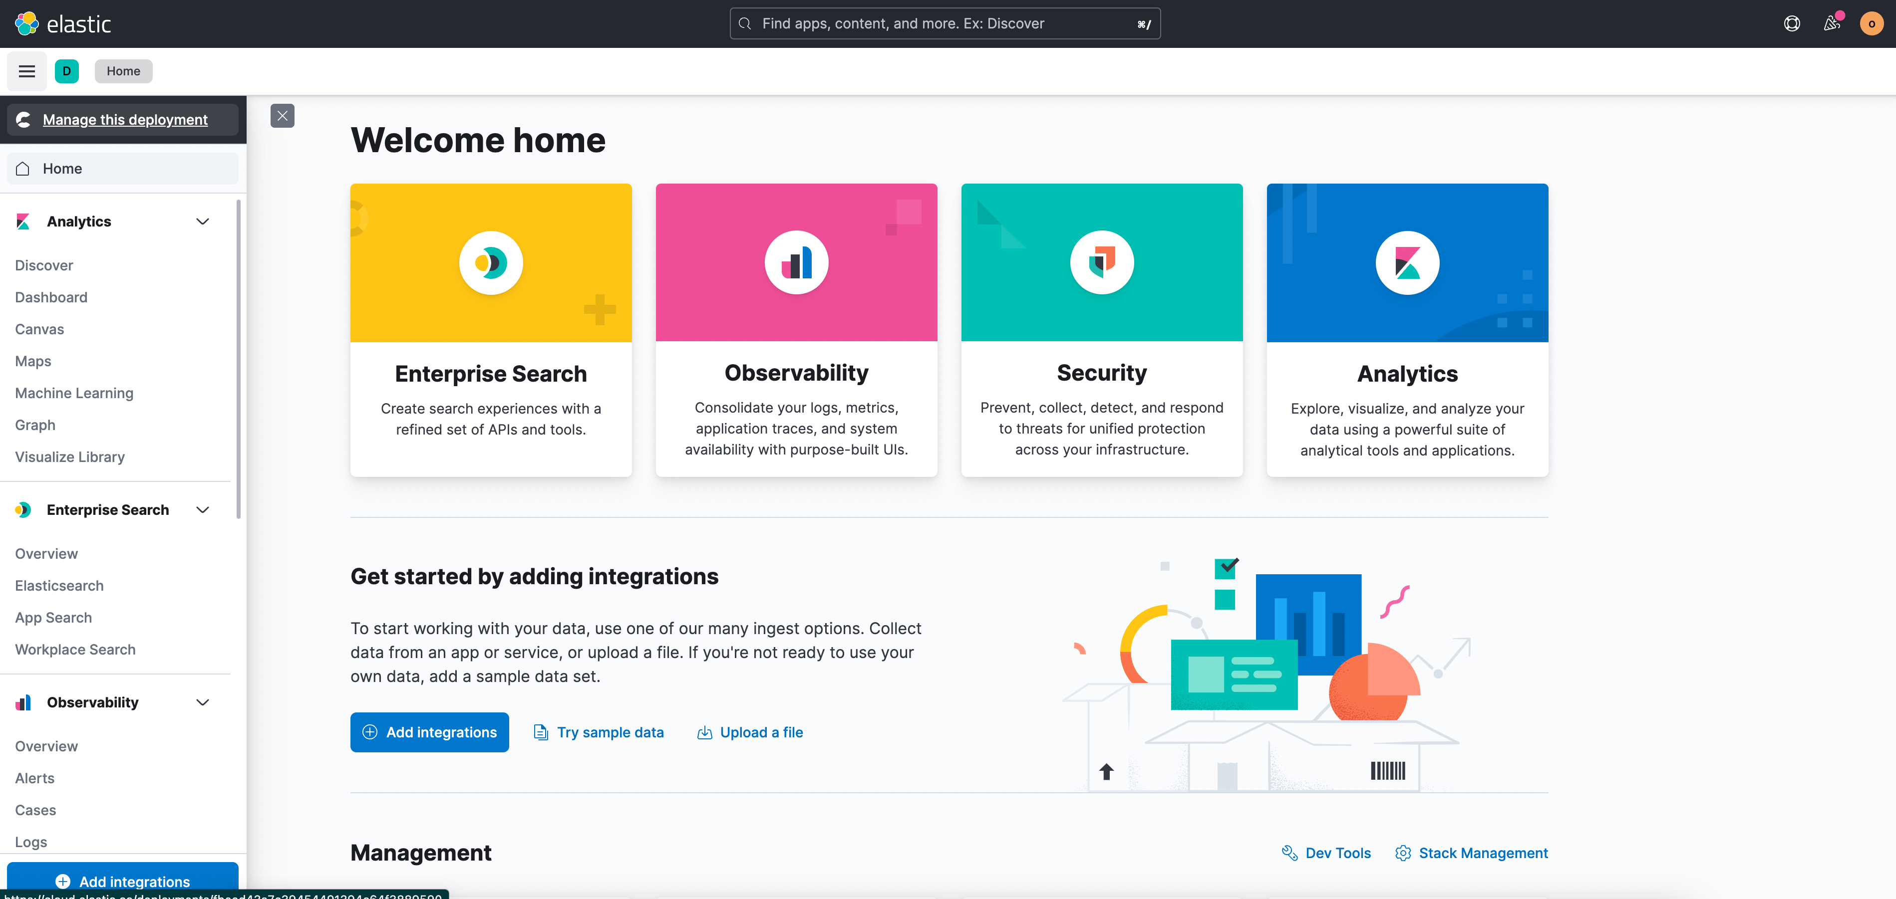Click the Security shield card icon

coord(1102,262)
